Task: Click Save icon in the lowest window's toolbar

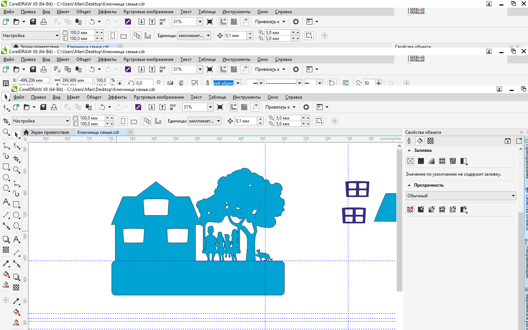Action: pos(43,107)
